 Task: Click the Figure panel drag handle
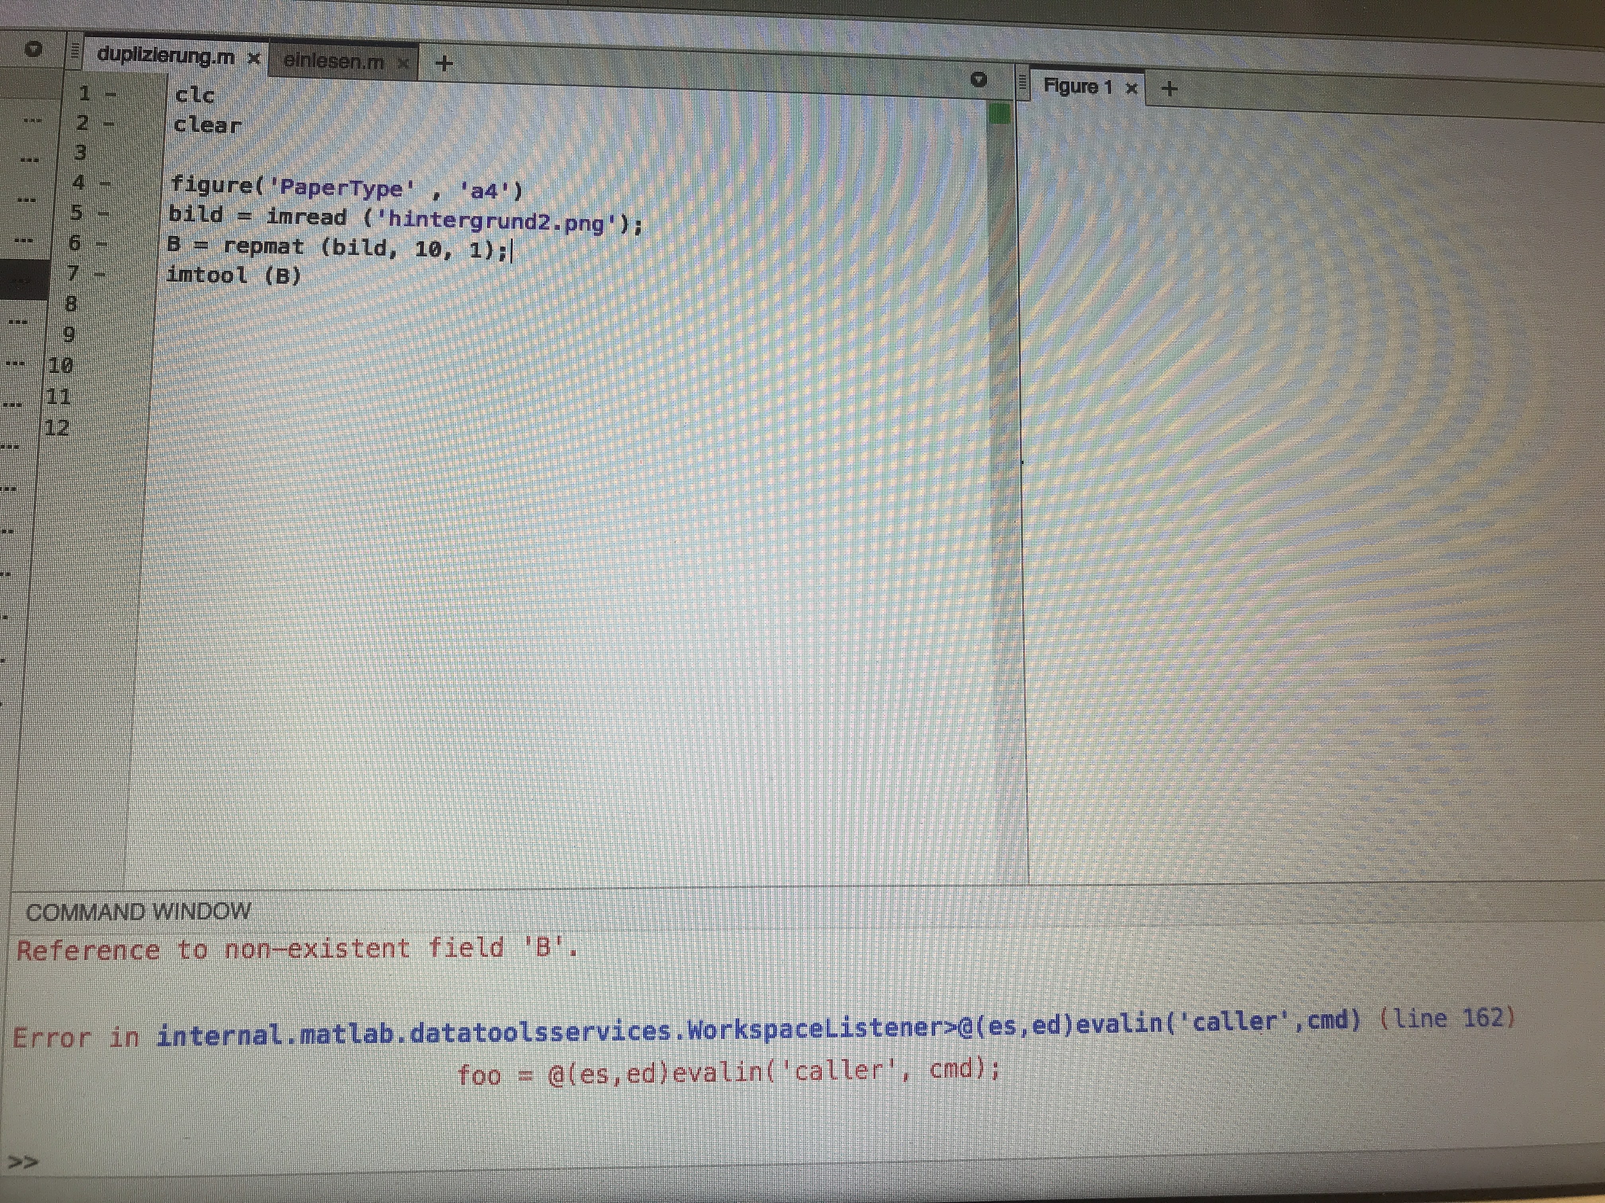1023,84
